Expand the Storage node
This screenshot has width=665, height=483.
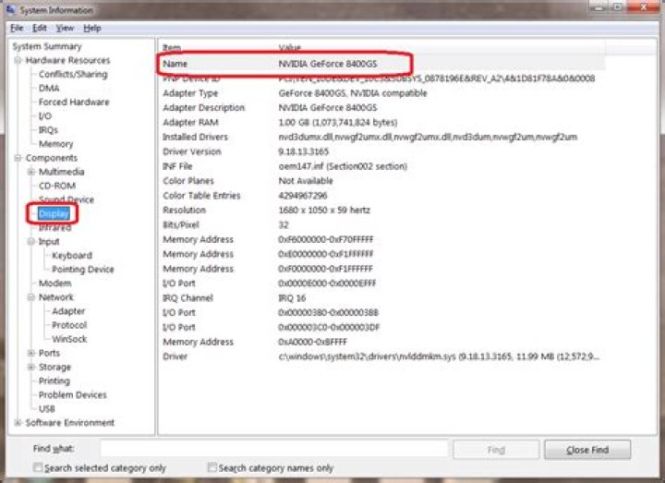pos(31,367)
